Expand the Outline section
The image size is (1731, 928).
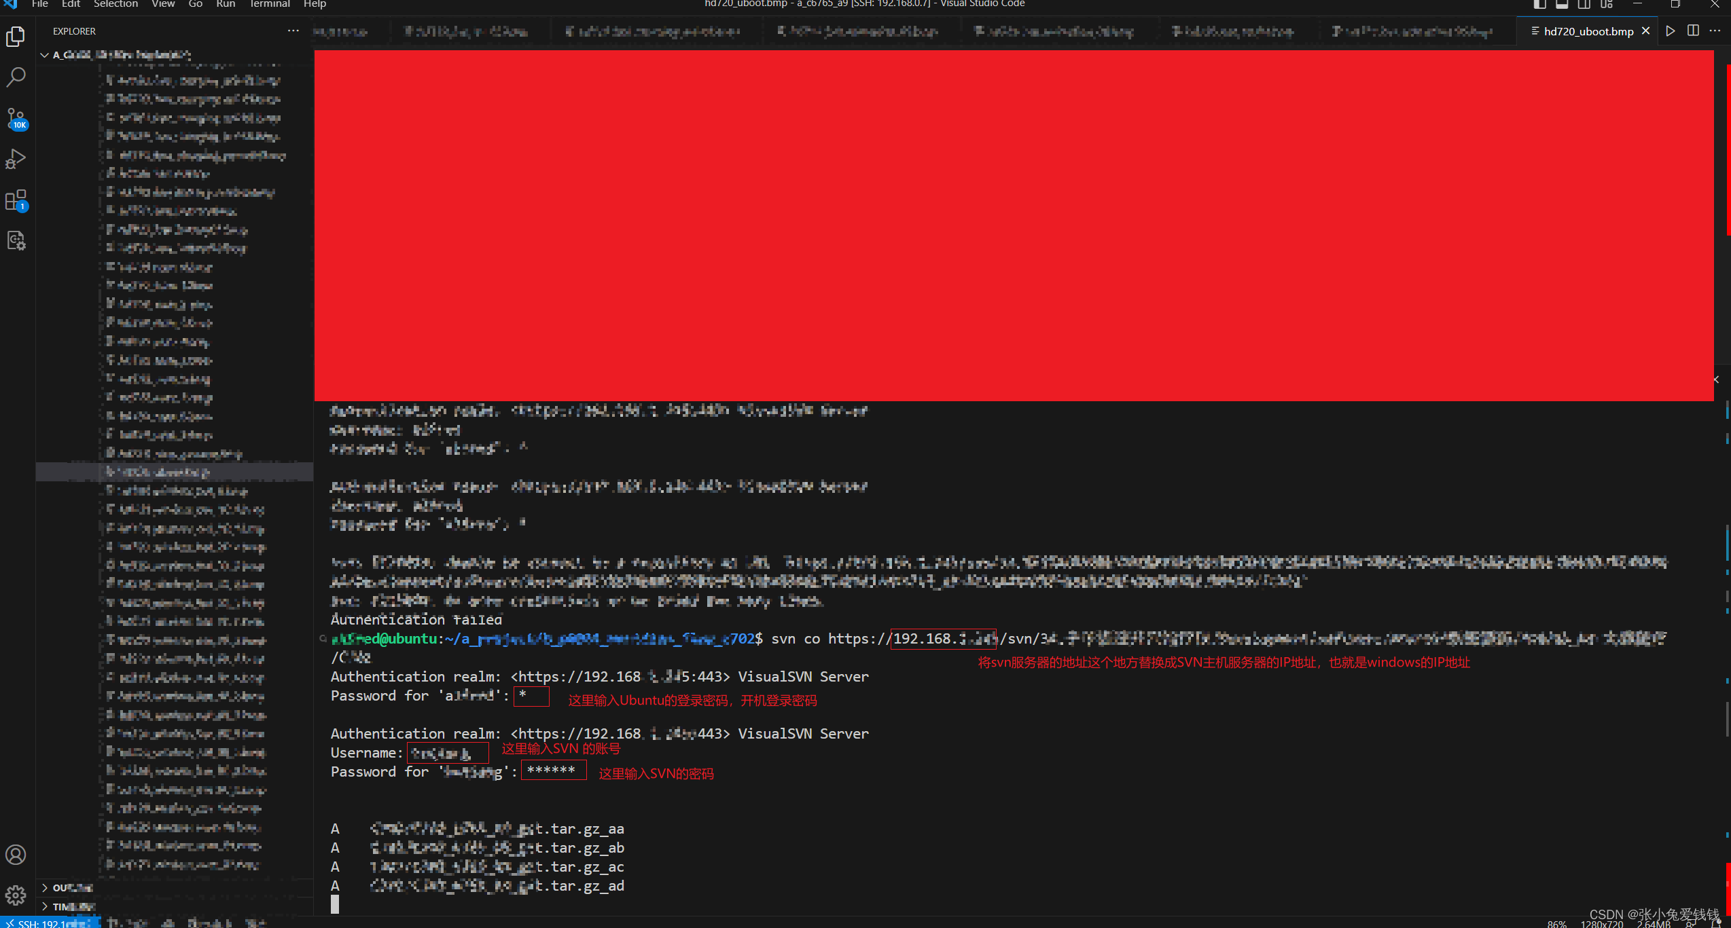pos(175,888)
